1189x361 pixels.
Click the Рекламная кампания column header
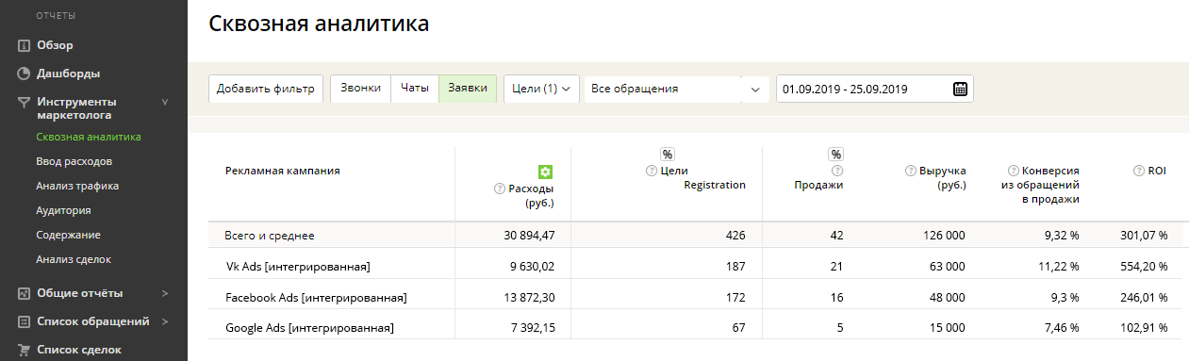coord(283,171)
